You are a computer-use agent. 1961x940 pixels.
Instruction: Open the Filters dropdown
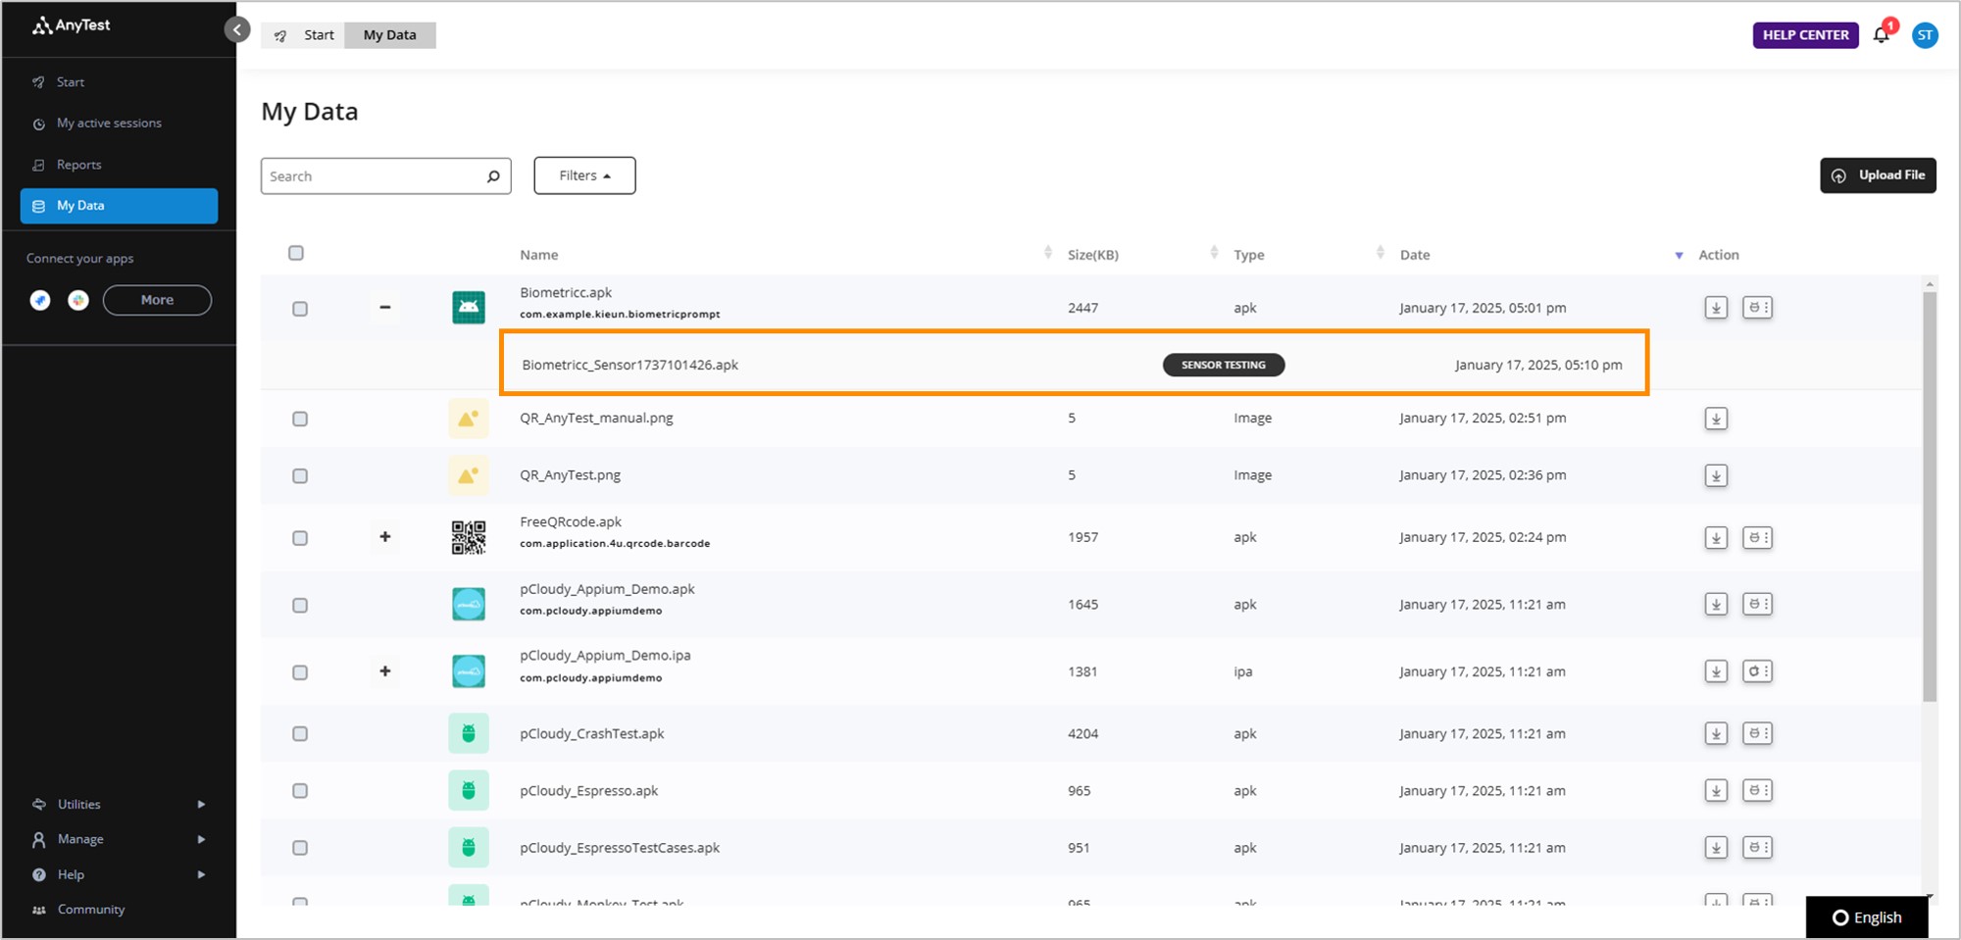584,175
